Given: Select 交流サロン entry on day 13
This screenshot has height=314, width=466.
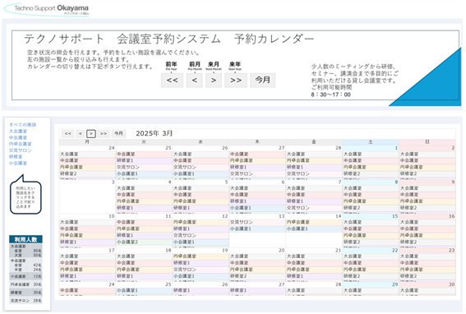Looking at the screenshot, I should [257, 223].
